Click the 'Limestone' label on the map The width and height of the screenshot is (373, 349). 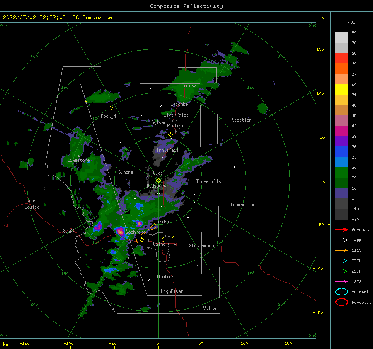pyautogui.click(x=78, y=160)
